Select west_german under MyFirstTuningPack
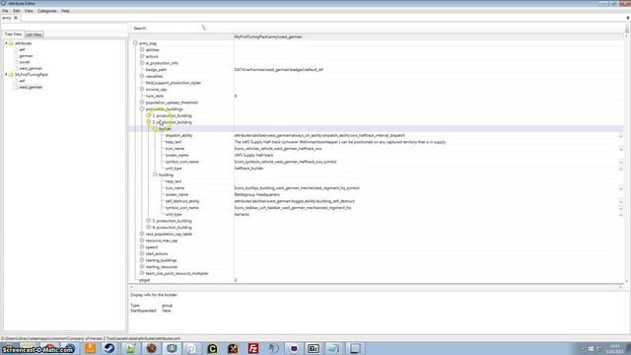631x355 pixels. (31, 87)
